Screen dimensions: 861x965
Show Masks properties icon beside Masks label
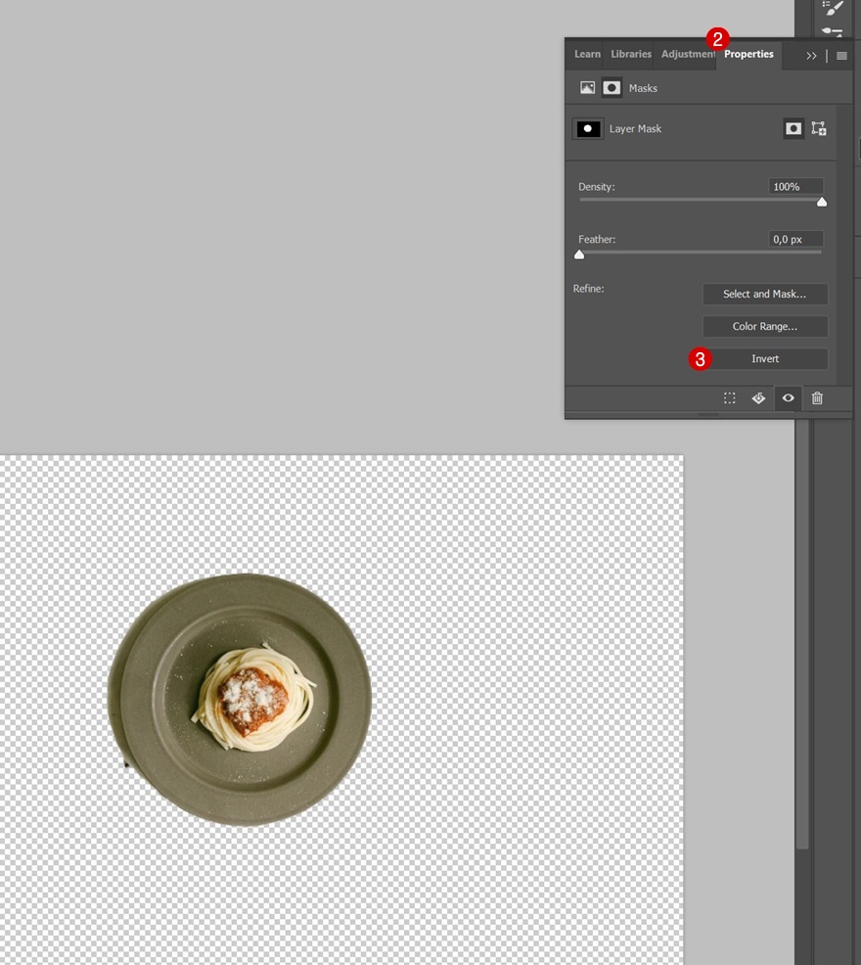[x=612, y=88]
